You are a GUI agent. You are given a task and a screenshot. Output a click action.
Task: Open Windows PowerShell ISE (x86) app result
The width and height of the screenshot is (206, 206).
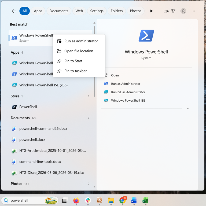pyautogui.click(x=50, y=85)
